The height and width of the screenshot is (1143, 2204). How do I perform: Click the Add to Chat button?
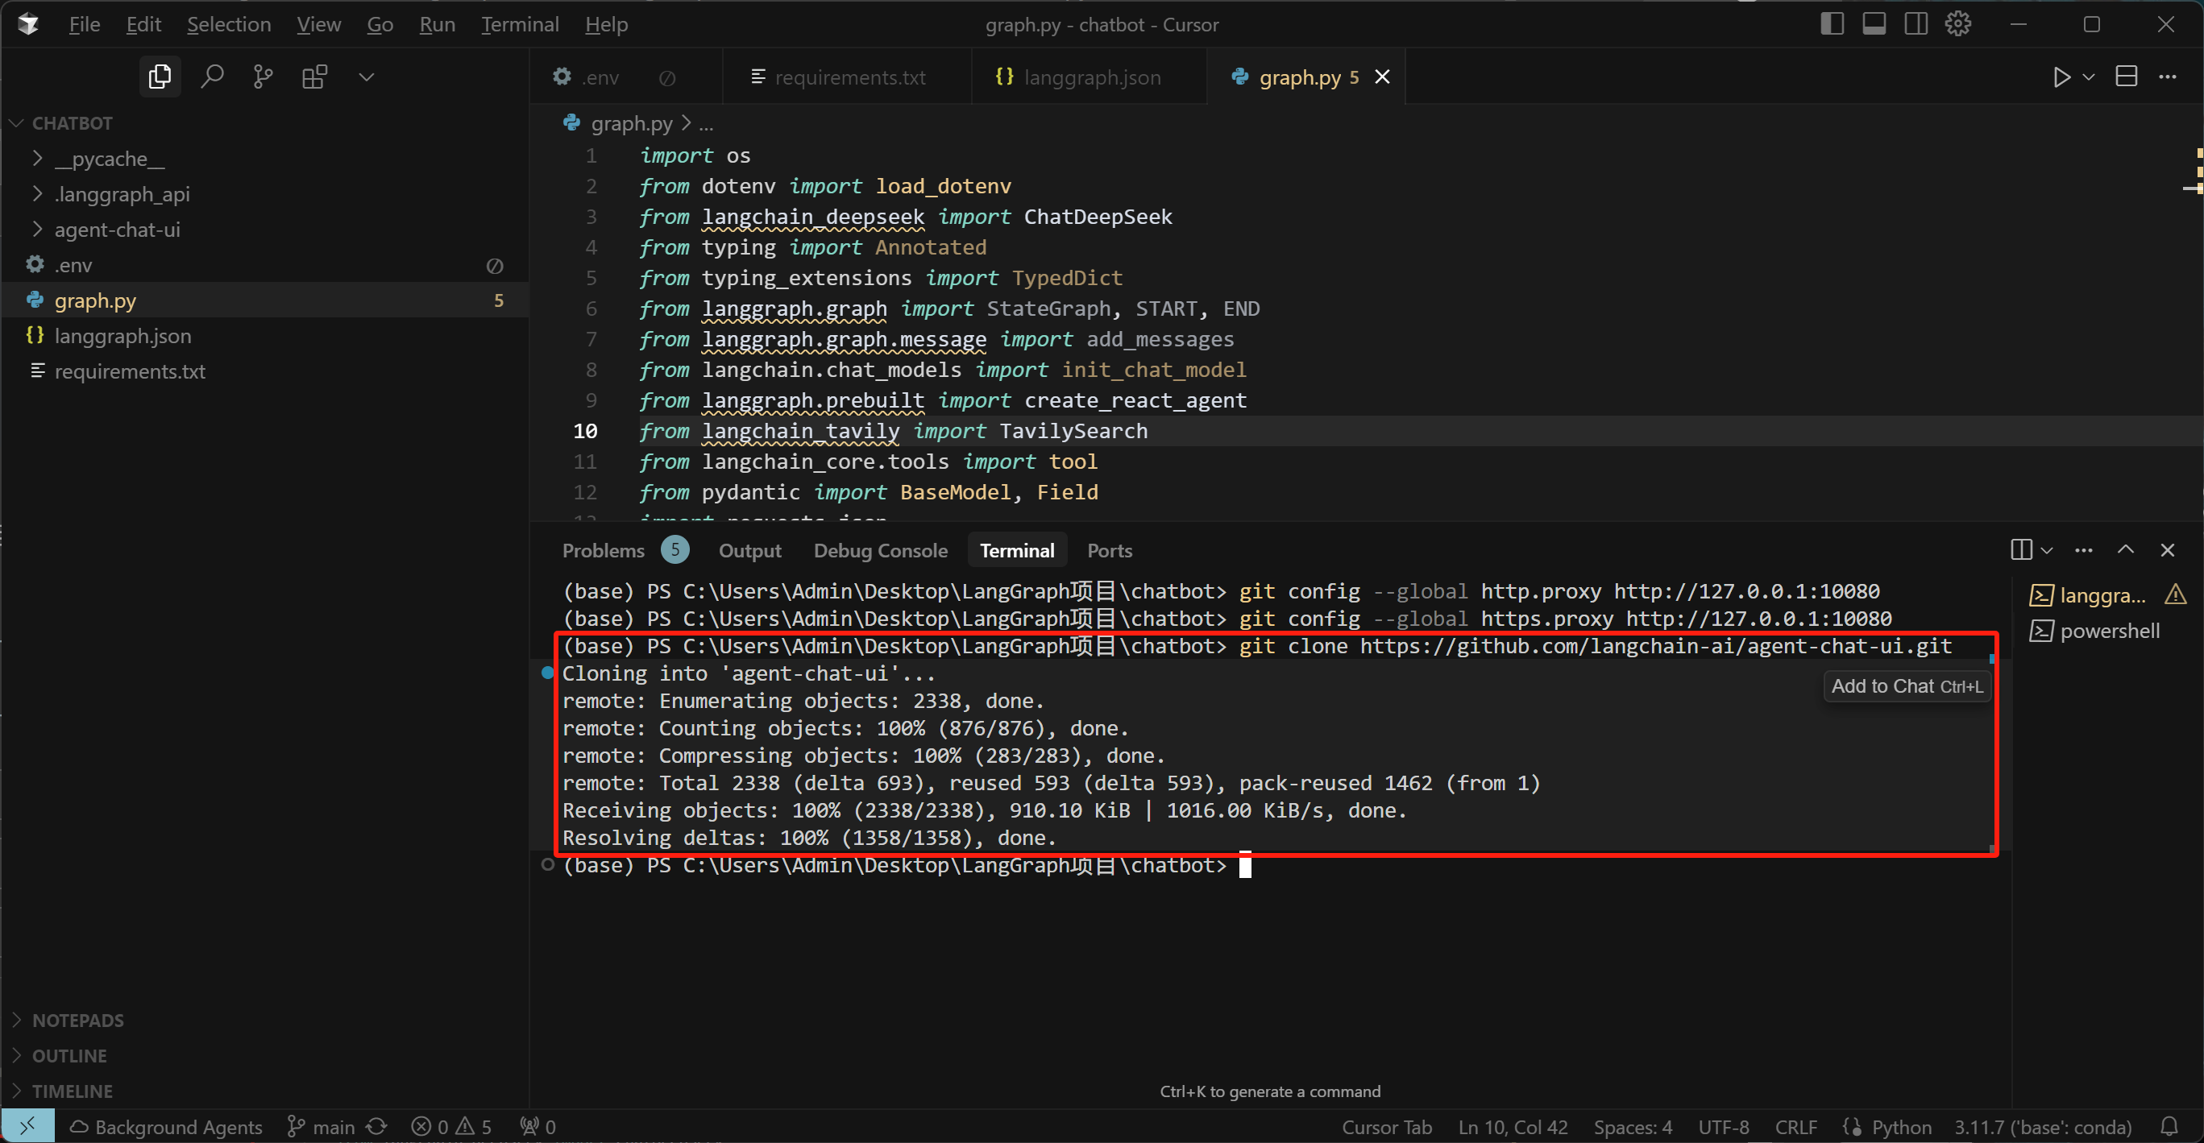[x=1907, y=685]
